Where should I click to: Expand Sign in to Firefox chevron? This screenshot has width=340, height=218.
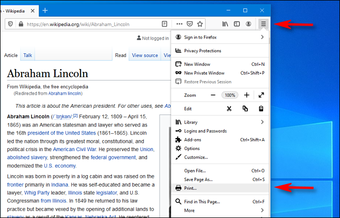pos(262,37)
